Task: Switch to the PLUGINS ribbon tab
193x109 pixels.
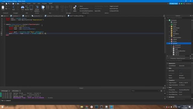Action: (x=44, y=4)
